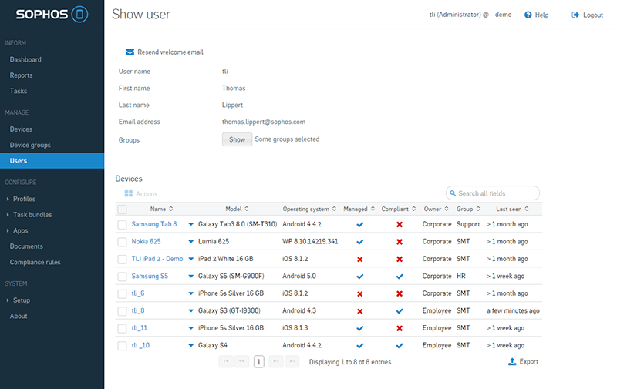Image resolution: width=617 pixels, height=389 pixels.
Task: Go to last page using pagination icon
Action: pyautogui.click(x=292, y=361)
